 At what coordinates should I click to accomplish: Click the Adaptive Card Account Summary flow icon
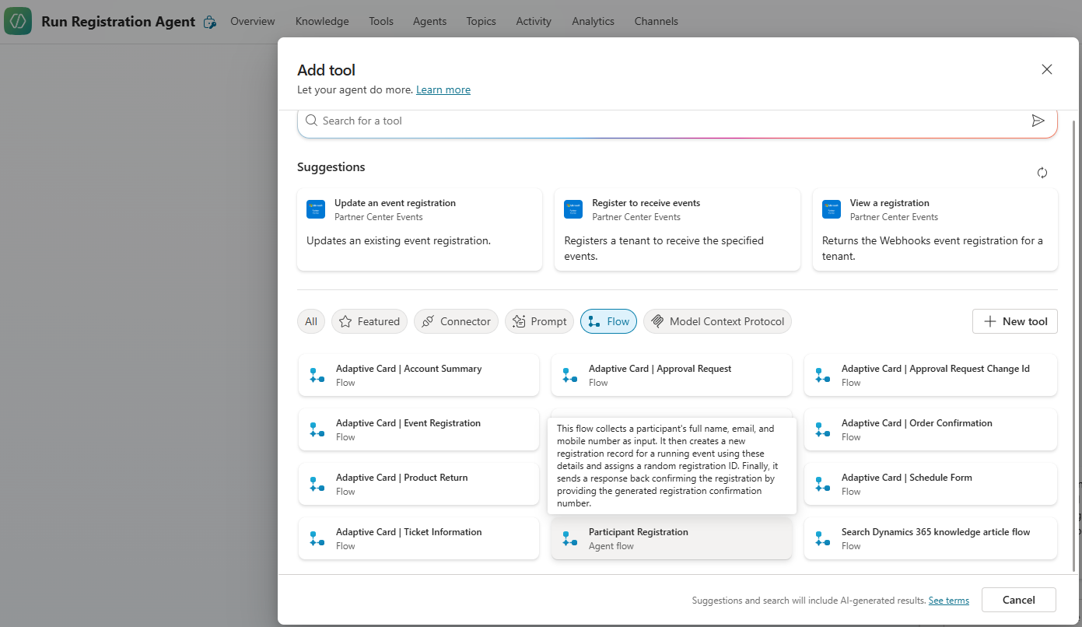[x=317, y=375]
